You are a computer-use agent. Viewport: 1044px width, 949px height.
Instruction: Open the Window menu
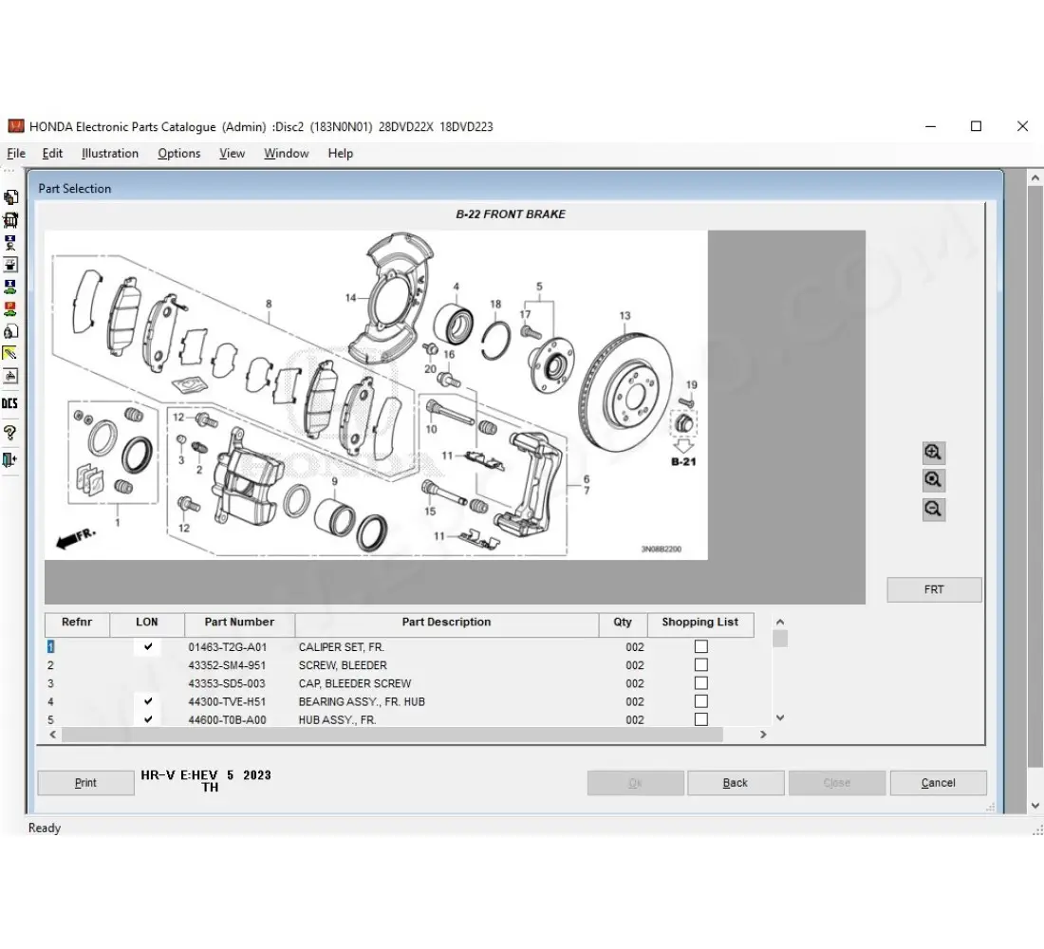(287, 153)
